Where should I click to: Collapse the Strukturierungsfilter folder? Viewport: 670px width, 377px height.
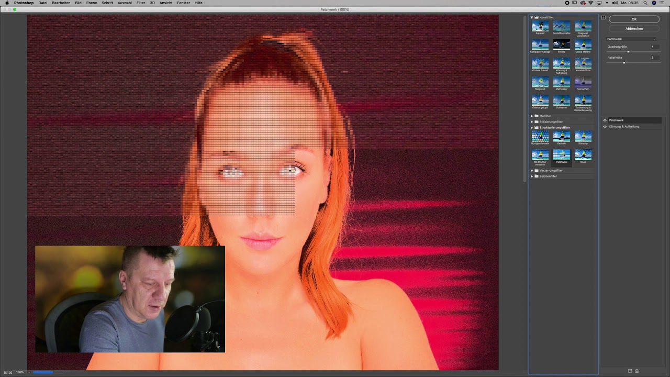click(x=532, y=127)
